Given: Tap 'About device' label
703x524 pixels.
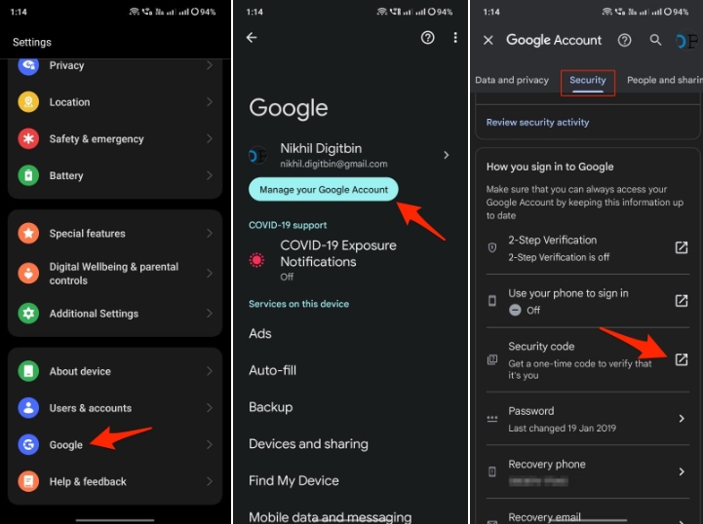Looking at the screenshot, I should pyautogui.click(x=80, y=371).
